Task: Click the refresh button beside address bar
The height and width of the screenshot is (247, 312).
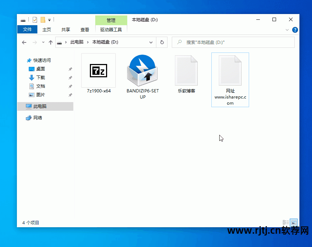Action: [162, 42]
